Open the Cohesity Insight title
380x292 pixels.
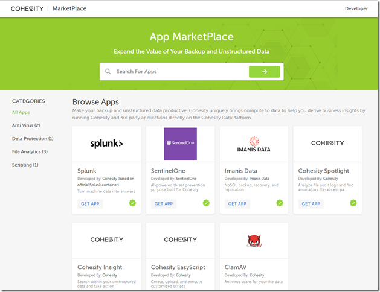click(100, 267)
